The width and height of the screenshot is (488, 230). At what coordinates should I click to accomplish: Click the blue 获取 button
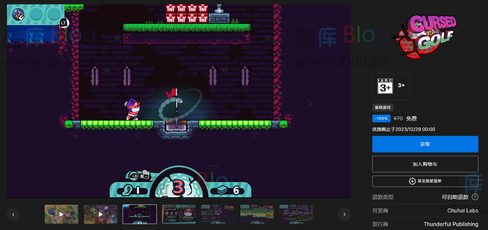[425, 144]
